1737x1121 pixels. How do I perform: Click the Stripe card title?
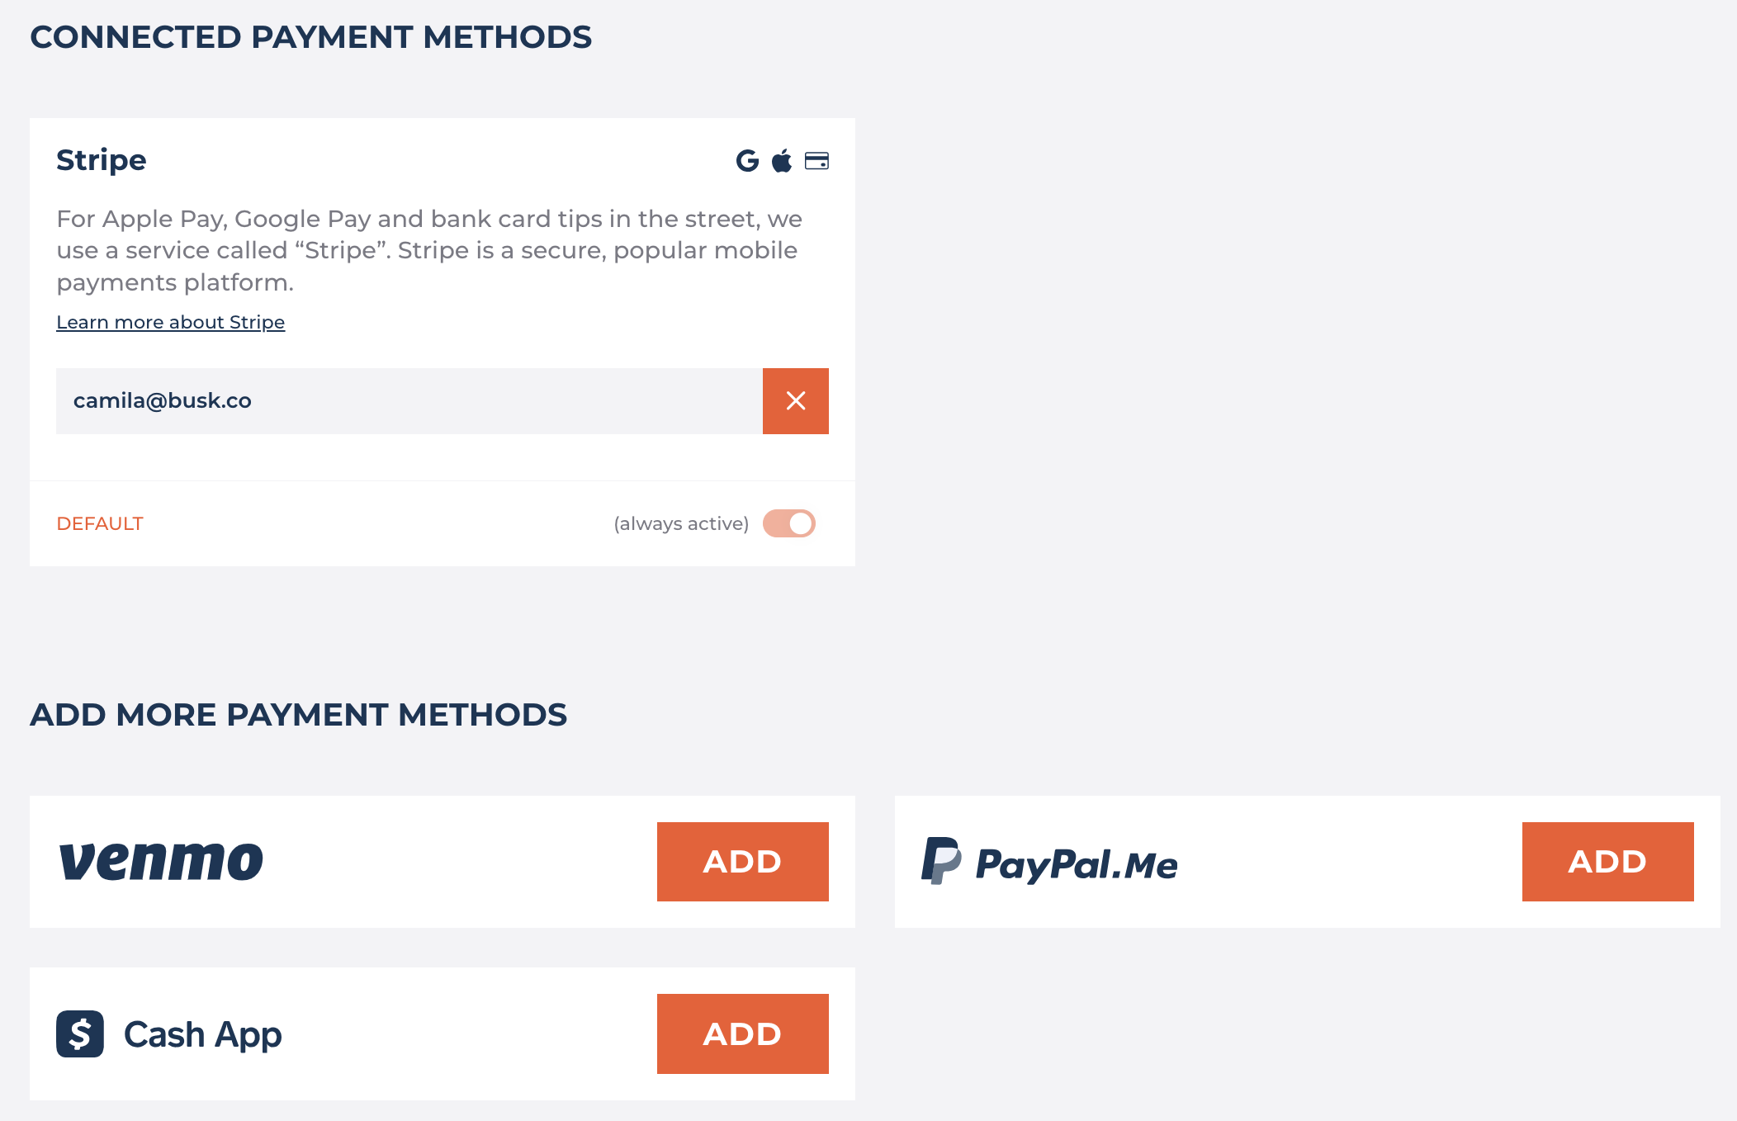[102, 160]
